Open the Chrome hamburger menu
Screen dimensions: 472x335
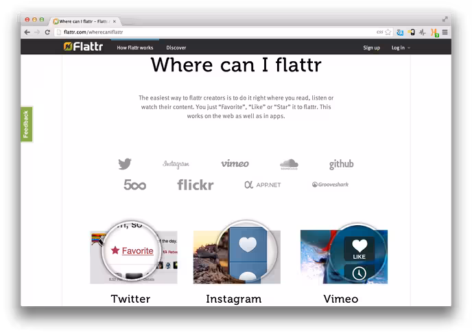pos(445,32)
